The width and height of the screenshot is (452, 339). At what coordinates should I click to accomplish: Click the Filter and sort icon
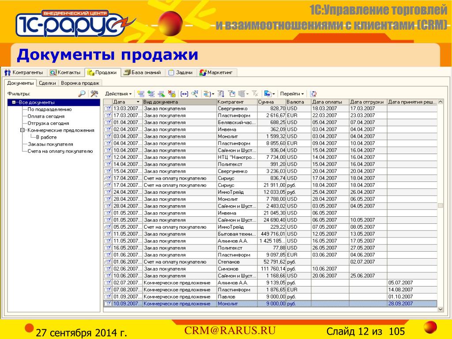(221, 94)
